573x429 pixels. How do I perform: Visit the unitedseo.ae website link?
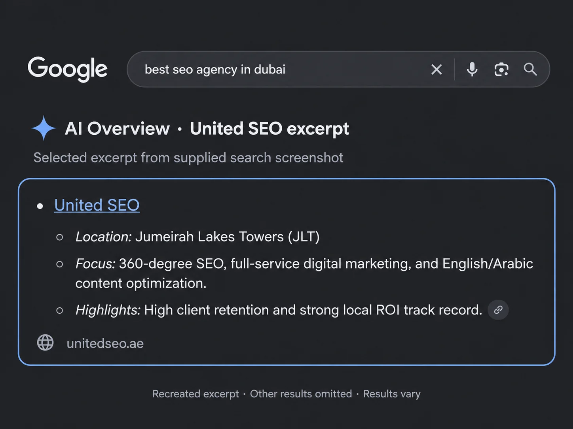105,343
